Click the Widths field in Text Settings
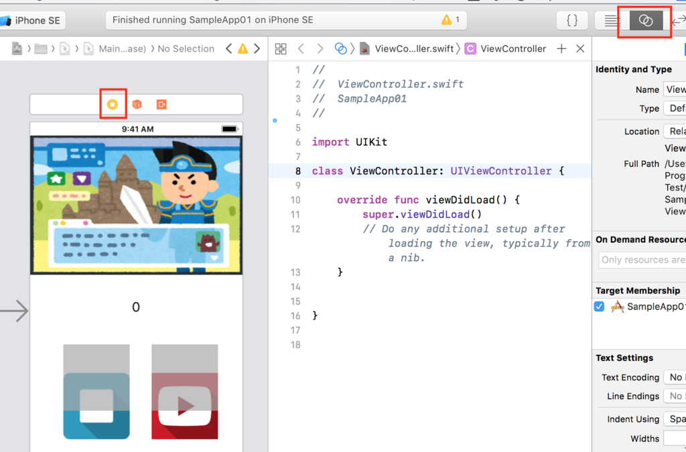The height and width of the screenshot is (452, 686). (675, 438)
